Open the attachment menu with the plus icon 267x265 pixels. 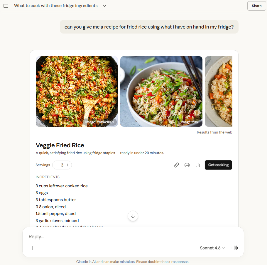pos(32,248)
